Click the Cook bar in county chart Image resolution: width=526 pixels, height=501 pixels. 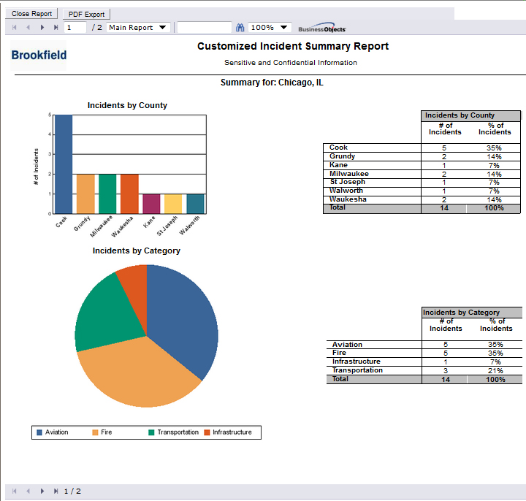[64, 164]
